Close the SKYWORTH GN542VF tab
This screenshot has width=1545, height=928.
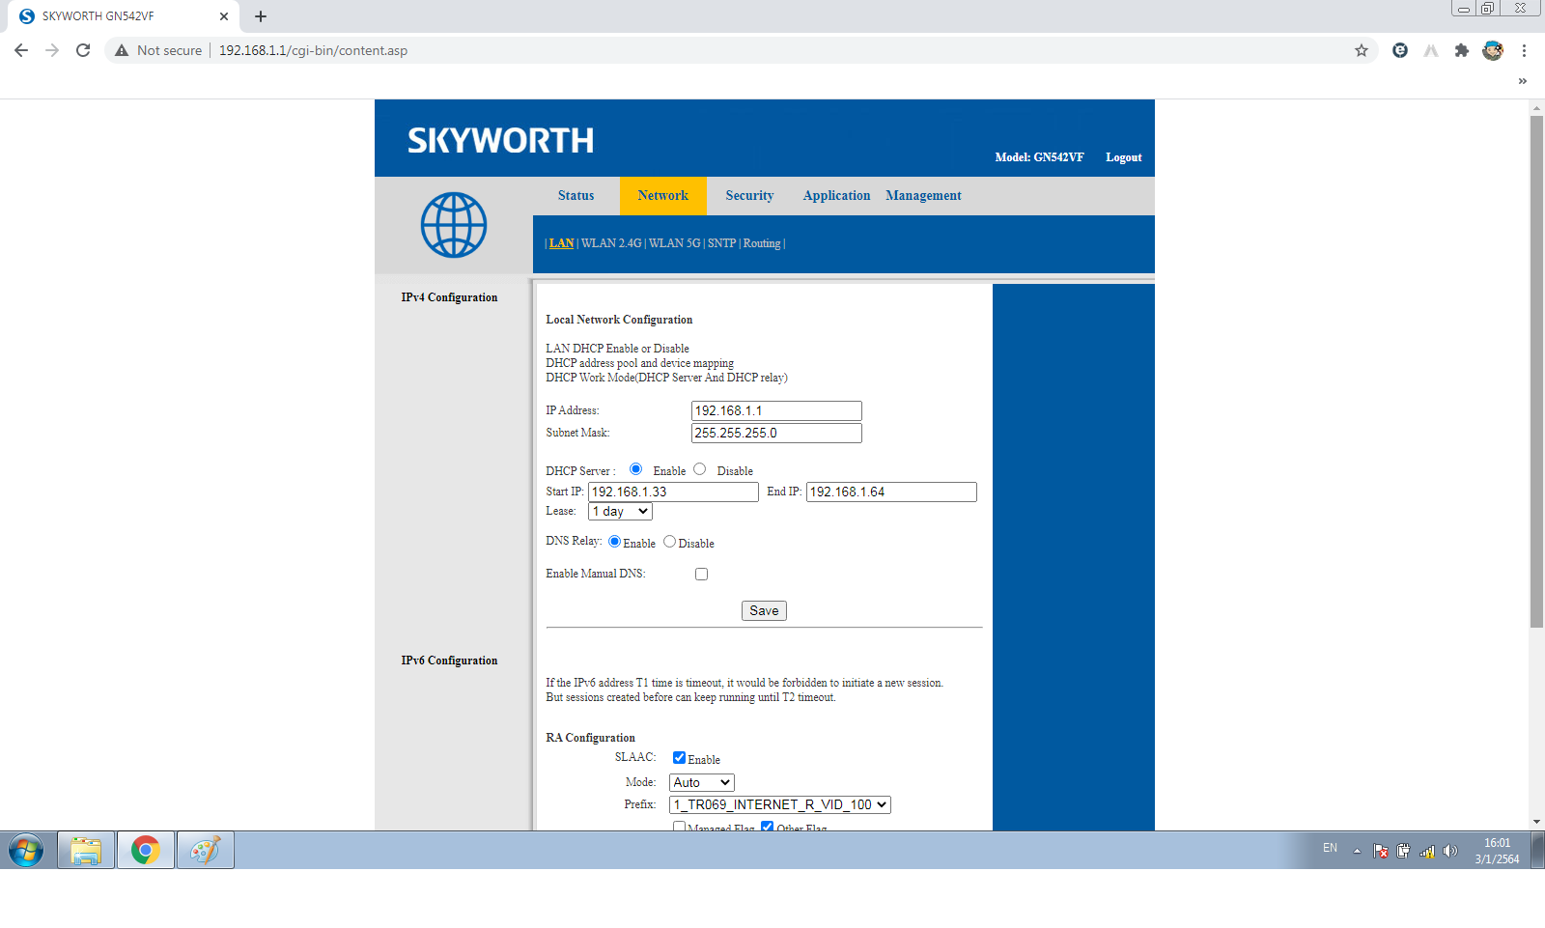click(x=224, y=16)
